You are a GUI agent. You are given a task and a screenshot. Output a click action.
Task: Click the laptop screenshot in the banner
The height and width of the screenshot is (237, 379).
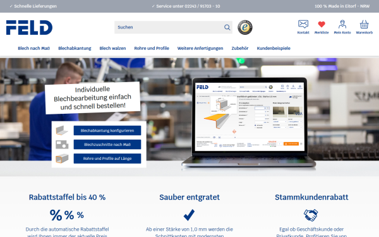(250, 116)
